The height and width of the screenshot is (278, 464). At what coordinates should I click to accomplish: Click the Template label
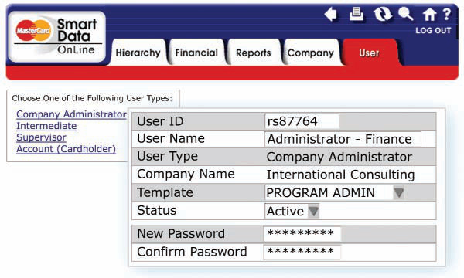[165, 192]
